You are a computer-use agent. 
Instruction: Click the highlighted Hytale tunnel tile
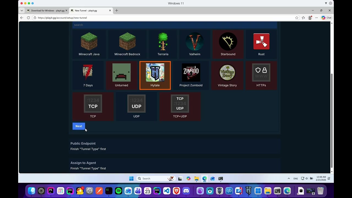155,76
